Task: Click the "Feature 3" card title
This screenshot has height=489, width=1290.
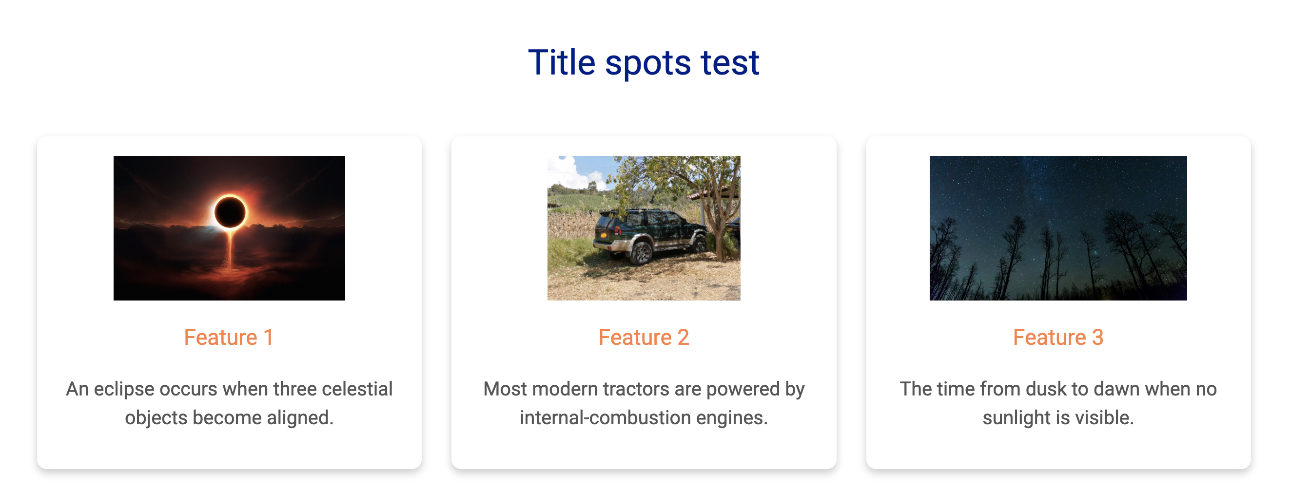Action: (x=1058, y=338)
